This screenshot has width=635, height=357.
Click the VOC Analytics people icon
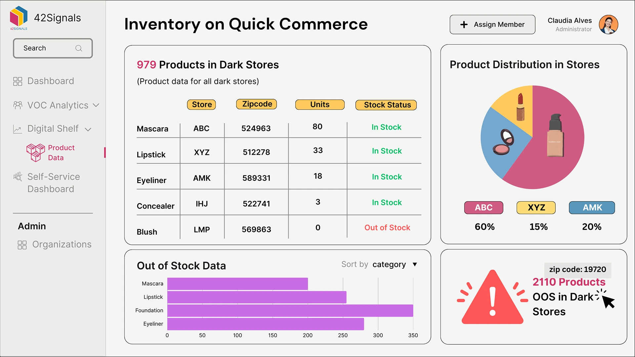18,105
